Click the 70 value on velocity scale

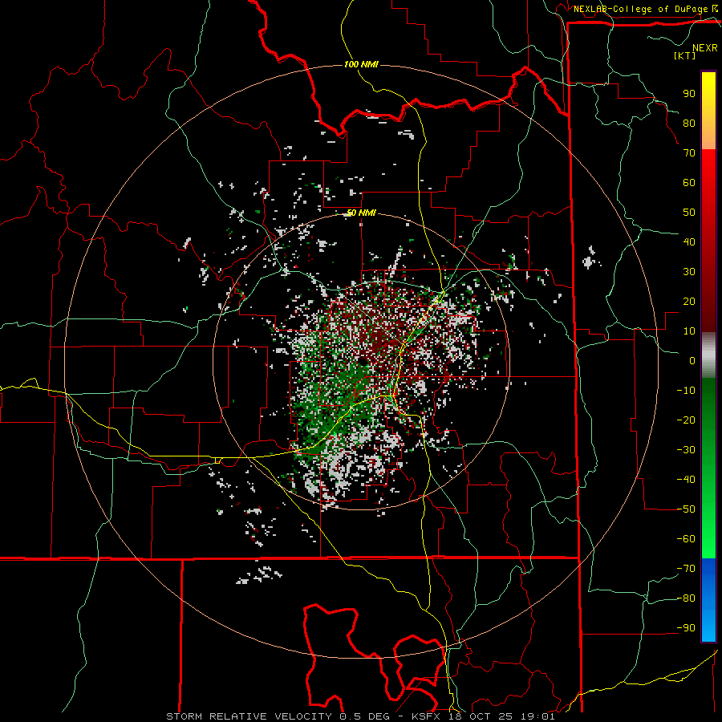tap(689, 153)
